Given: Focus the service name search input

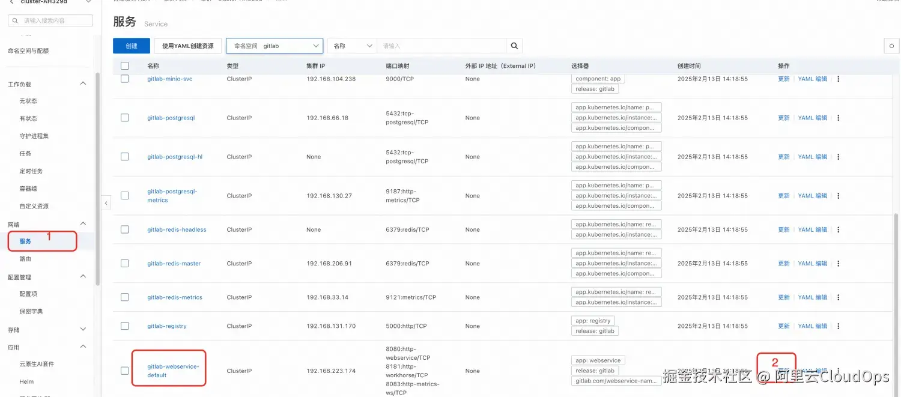Looking at the screenshot, I should pyautogui.click(x=441, y=46).
